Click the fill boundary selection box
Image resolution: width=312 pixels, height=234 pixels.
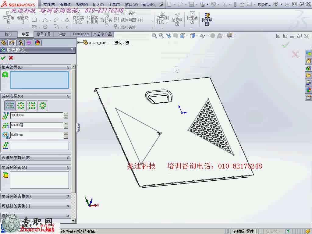tap(39, 80)
